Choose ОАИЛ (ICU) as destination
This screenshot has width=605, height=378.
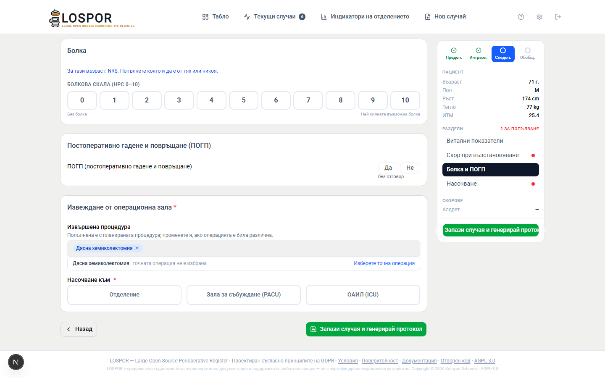363,295
